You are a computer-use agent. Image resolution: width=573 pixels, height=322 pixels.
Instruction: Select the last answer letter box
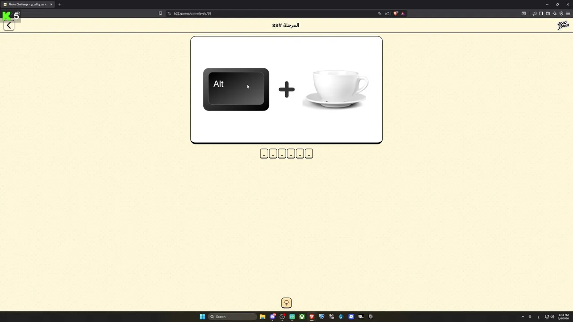309,154
